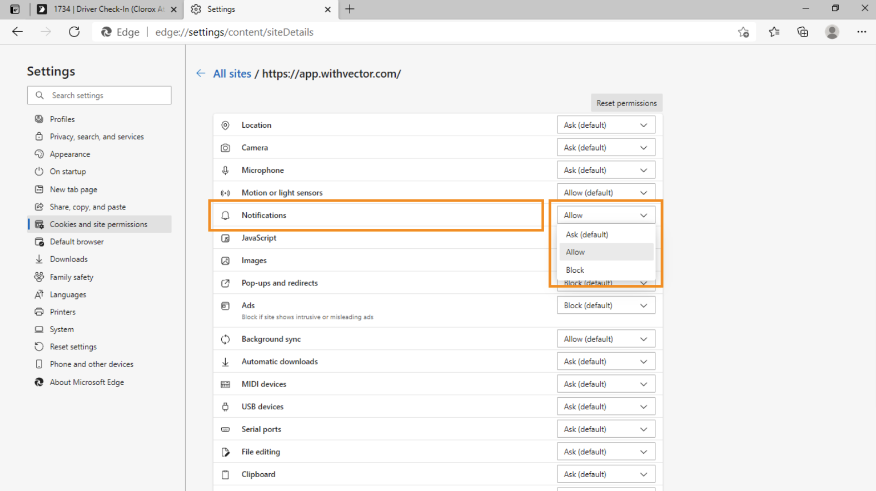Screen dimensions: 876x491
Task: Expand the Clipboard permission dropdown
Action: click(606, 474)
